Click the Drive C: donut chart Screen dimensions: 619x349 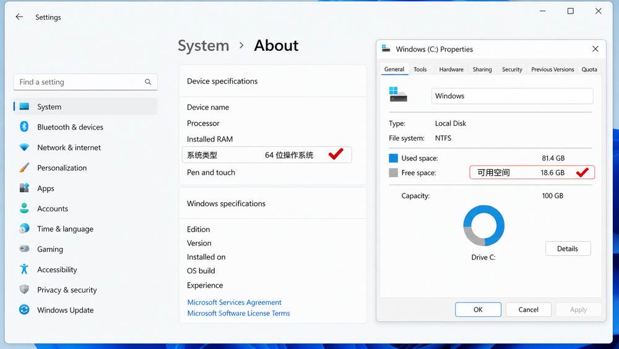click(483, 226)
